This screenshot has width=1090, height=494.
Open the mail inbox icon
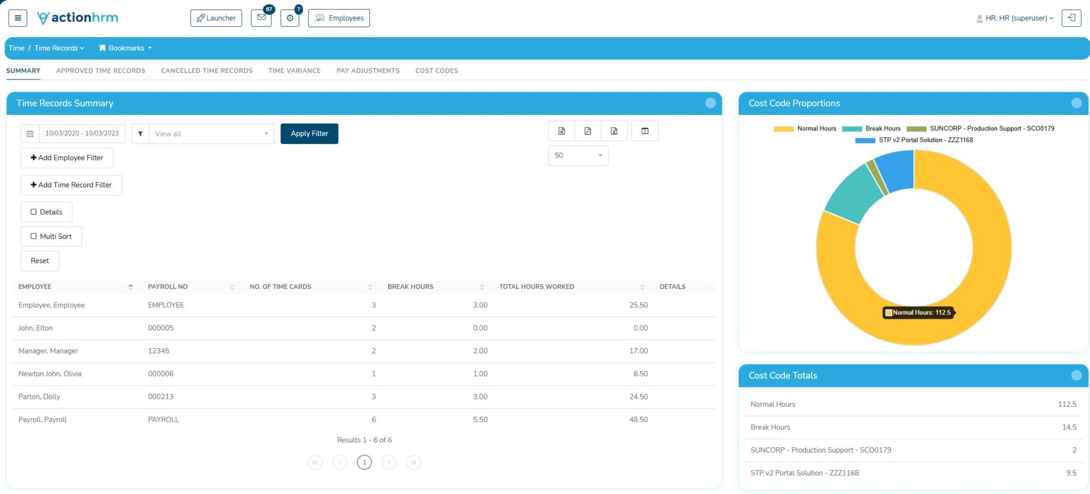(261, 18)
